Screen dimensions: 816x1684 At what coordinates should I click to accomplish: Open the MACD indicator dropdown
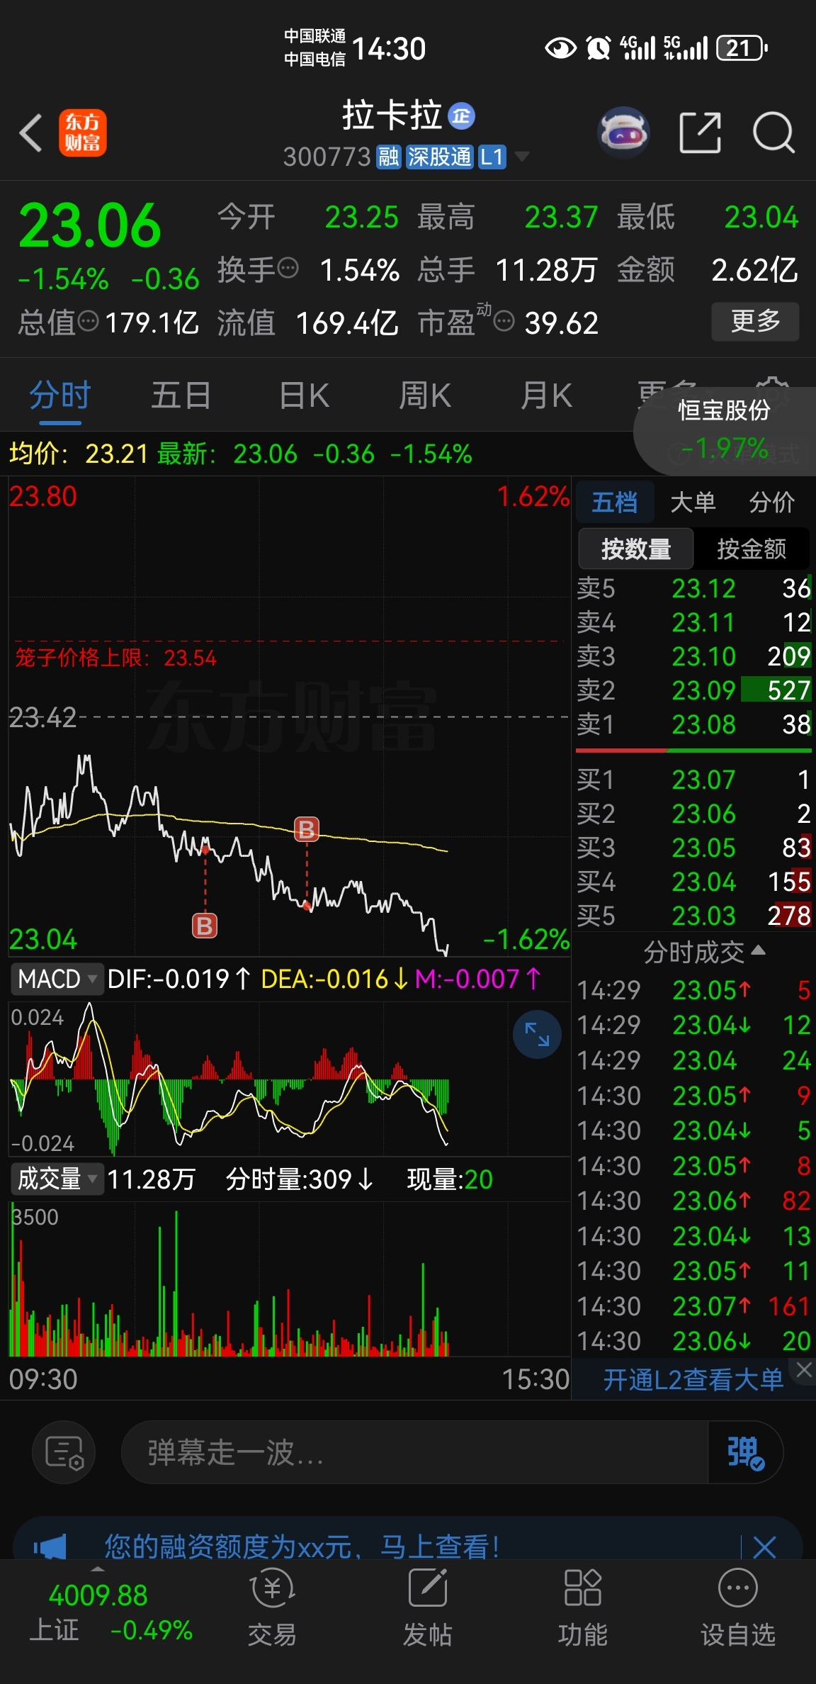[56, 979]
